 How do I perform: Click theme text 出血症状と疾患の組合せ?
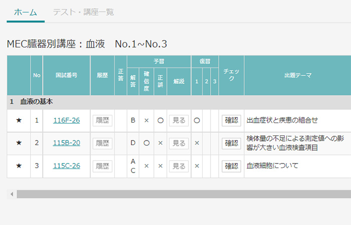tap(282, 120)
